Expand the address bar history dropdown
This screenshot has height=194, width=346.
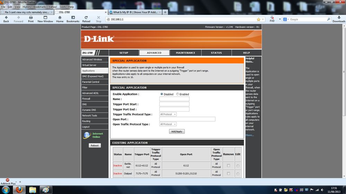coord(263,19)
